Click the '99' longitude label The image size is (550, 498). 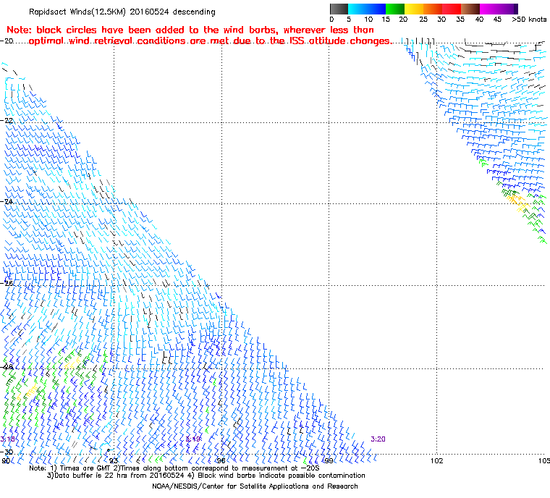coord(329,460)
